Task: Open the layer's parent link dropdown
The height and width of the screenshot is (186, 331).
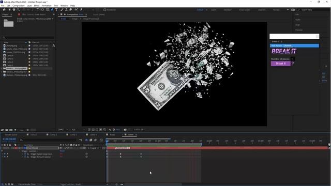Action: click(x=94, y=148)
